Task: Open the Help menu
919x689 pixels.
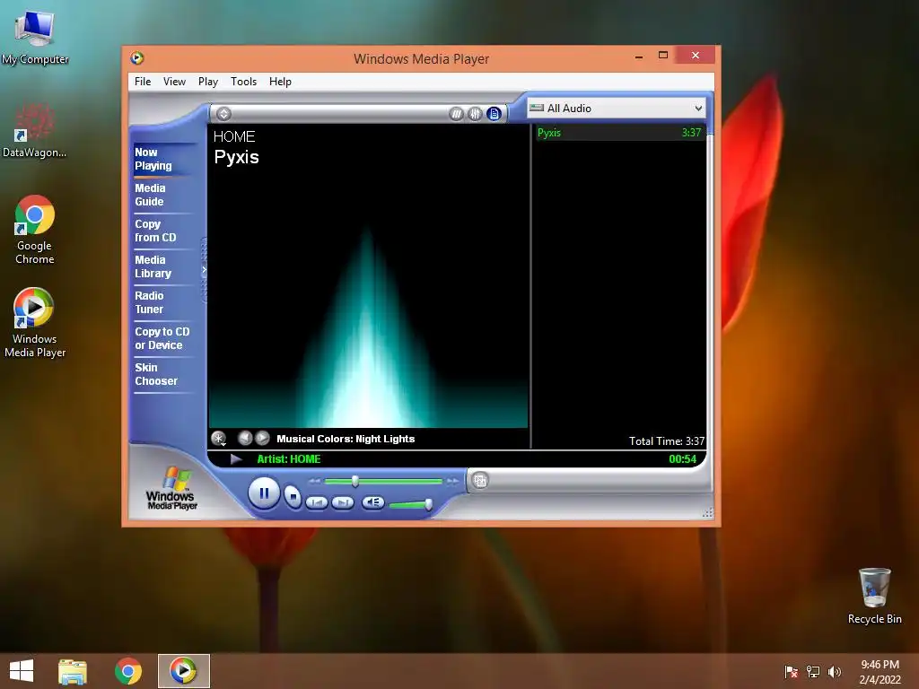Action: coord(280,82)
